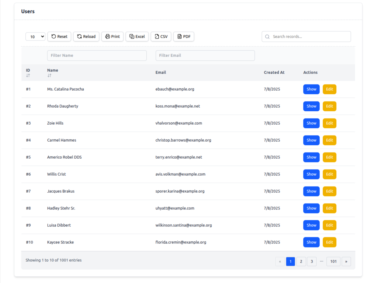376x283 pixels.
Task: Show user Rhoda Daugherty
Action: coord(311,106)
